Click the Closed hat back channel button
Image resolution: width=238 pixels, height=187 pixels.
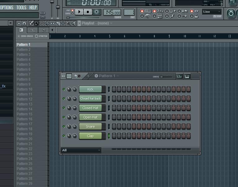tap(90, 99)
